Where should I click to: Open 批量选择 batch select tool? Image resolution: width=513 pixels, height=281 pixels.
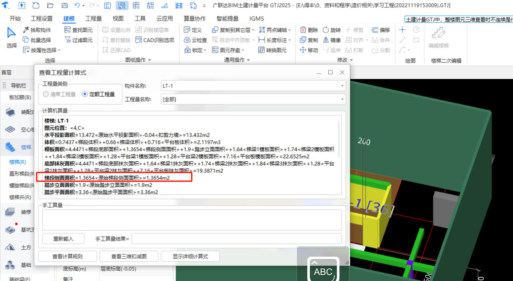coord(37,40)
